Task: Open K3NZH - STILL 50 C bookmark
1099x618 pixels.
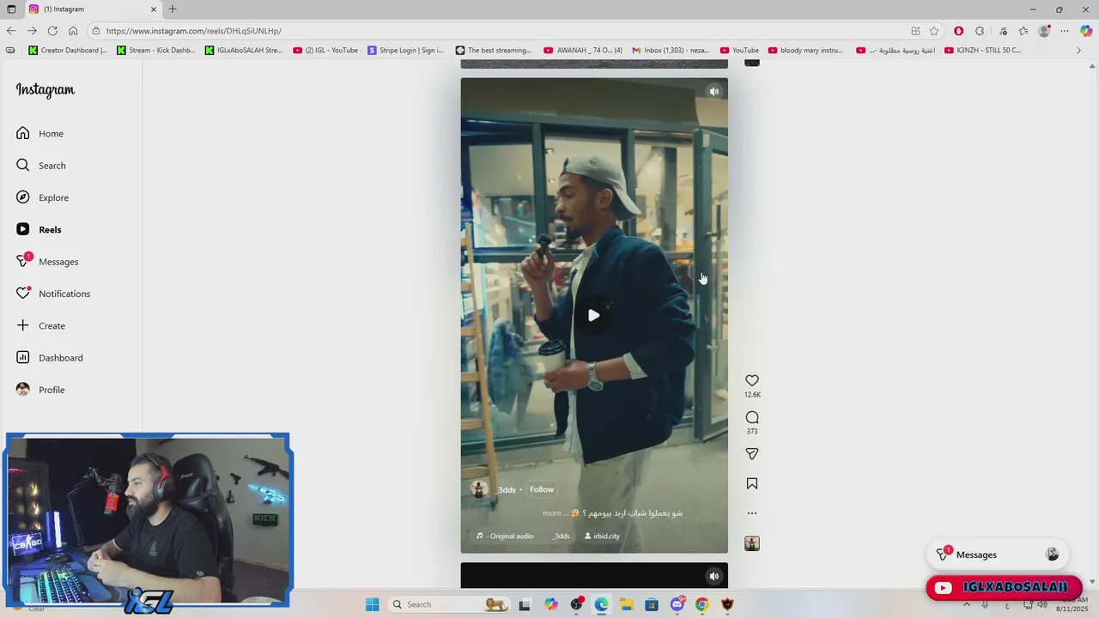Action: coord(982,50)
